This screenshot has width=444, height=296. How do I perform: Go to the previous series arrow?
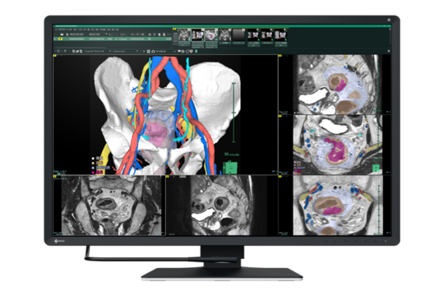141,51
